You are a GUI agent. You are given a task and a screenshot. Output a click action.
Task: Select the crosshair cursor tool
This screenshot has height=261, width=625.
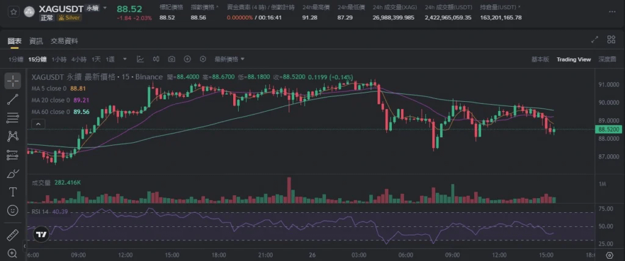pos(13,81)
